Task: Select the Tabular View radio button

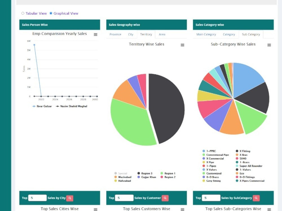Action: pyautogui.click(x=23, y=13)
